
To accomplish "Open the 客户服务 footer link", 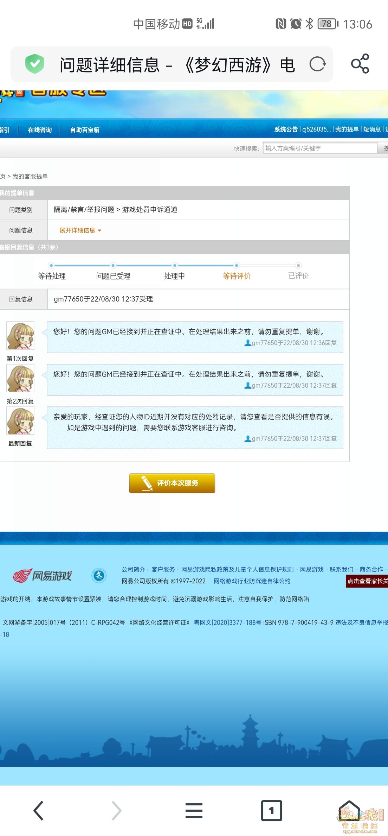I will 163,570.
